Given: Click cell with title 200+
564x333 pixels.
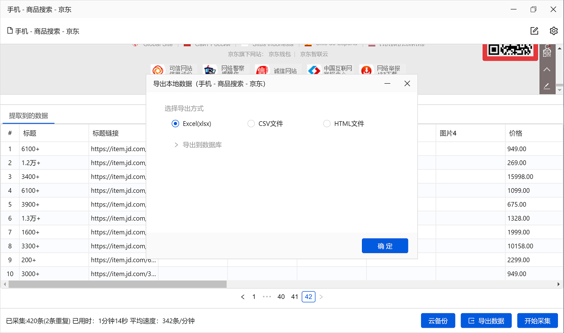Looking at the screenshot, I should click(54, 260).
